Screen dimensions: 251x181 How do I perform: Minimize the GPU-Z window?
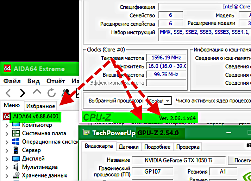click(x=229, y=132)
